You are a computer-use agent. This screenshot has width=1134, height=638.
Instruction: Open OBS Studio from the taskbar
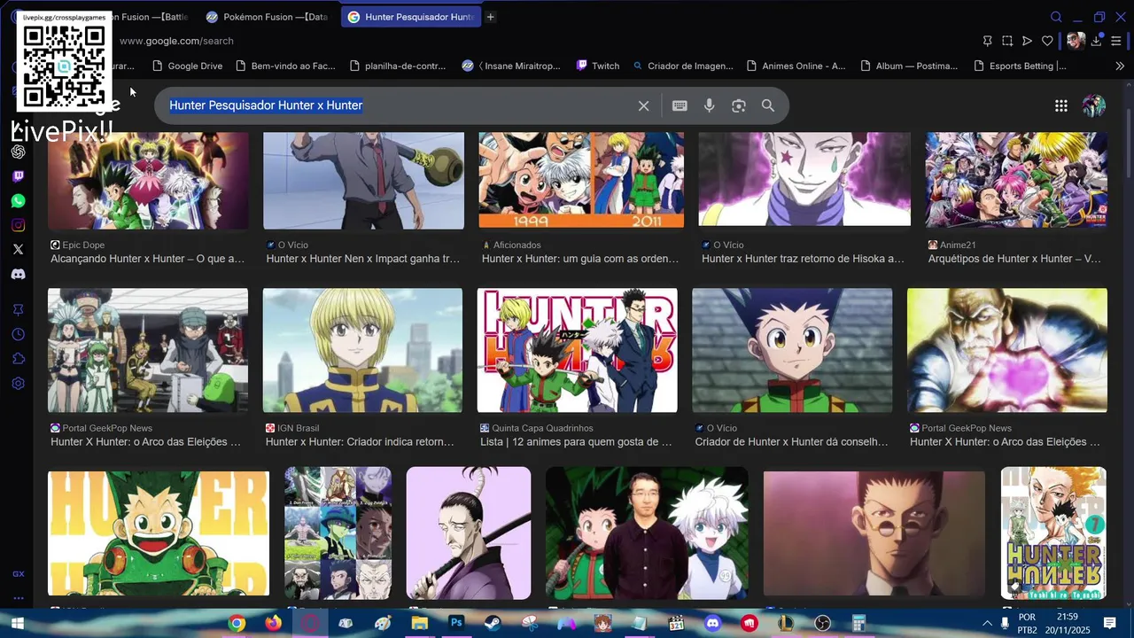822,624
